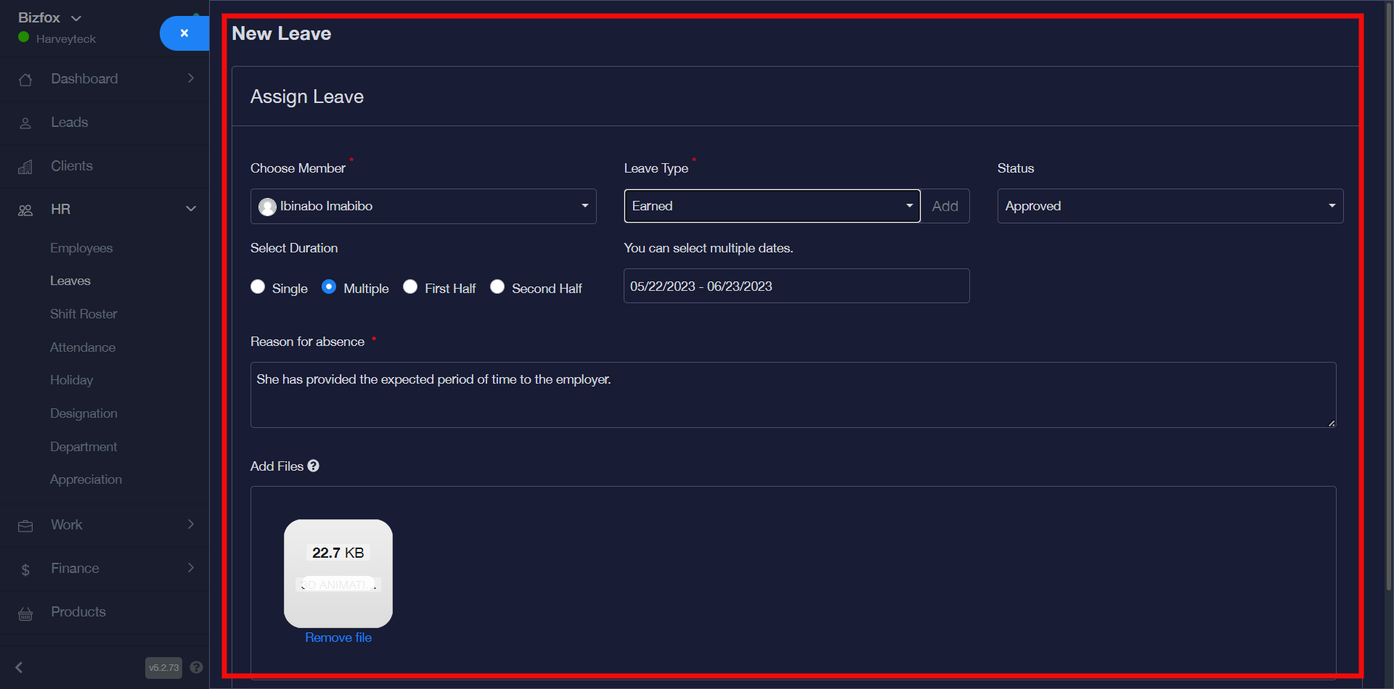This screenshot has height=689, width=1394.
Task: Open the Leave Type dropdown showing Earned
Action: 772,207
